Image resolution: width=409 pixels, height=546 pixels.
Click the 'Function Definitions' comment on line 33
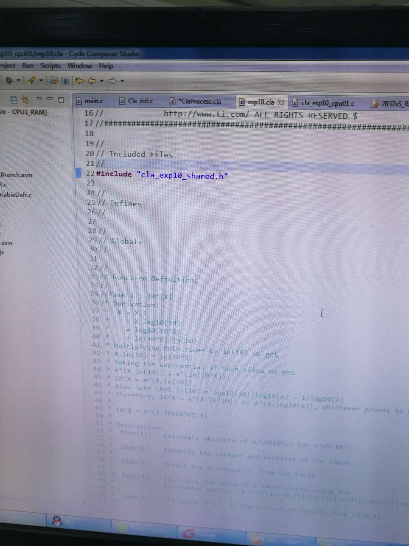155,279
